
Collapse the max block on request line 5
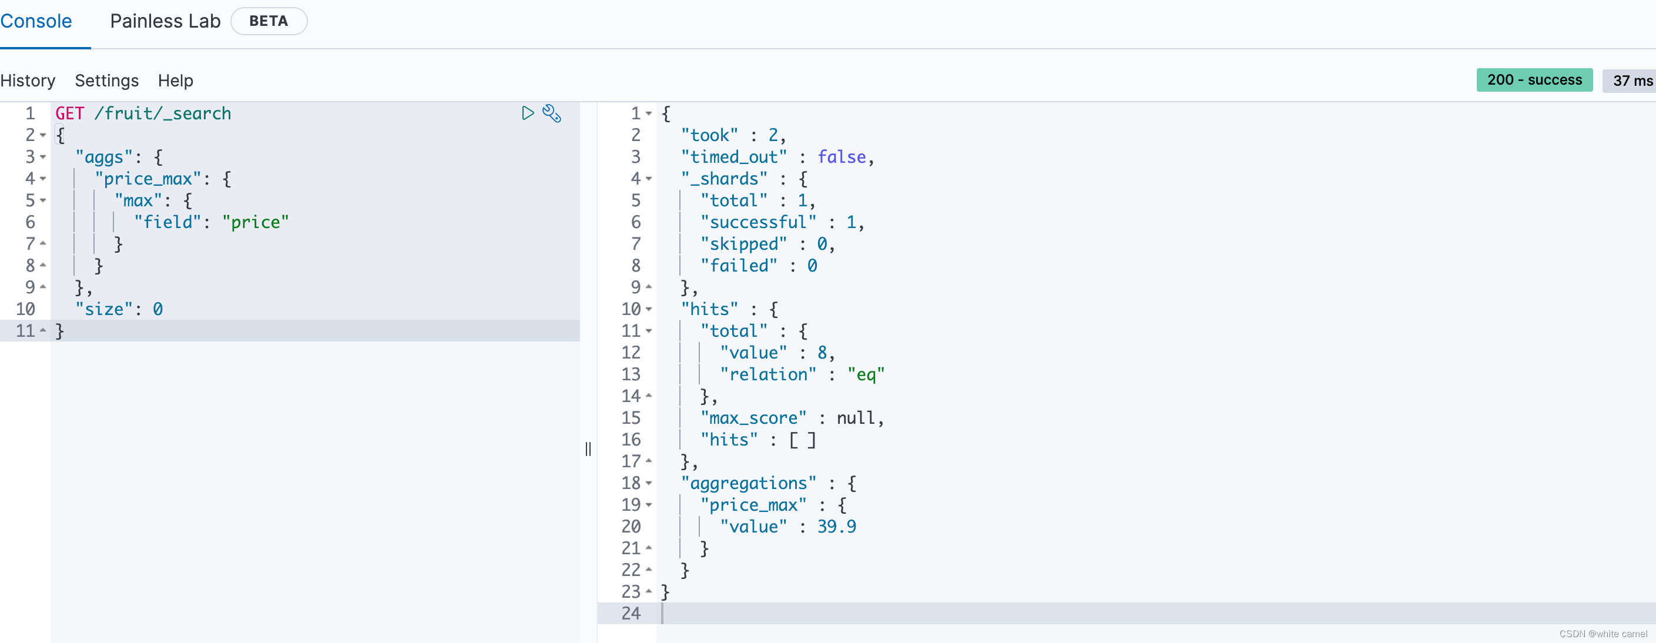(x=43, y=200)
